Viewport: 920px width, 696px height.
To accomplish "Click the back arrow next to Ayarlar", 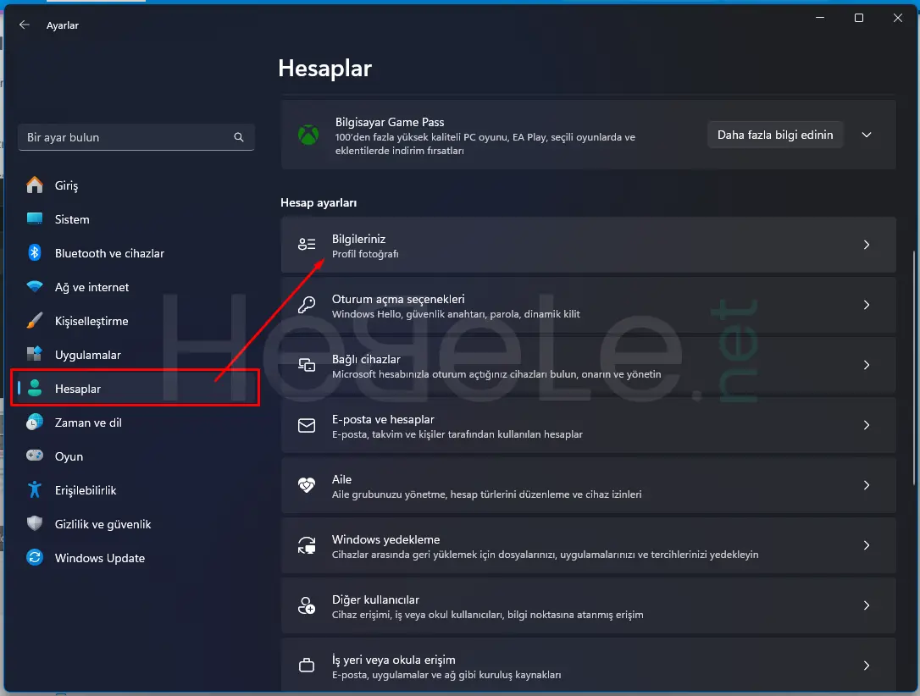I will pos(24,25).
